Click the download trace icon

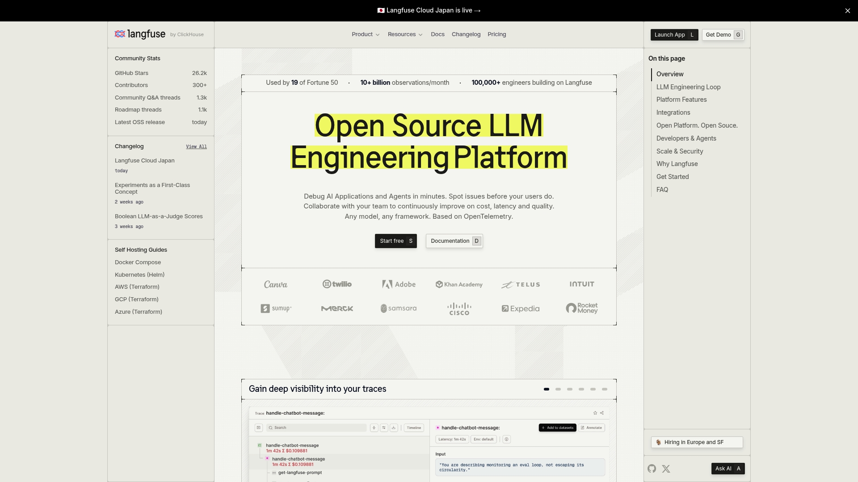(x=394, y=428)
